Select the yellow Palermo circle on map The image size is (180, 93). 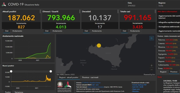pyautogui.click(x=99, y=45)
